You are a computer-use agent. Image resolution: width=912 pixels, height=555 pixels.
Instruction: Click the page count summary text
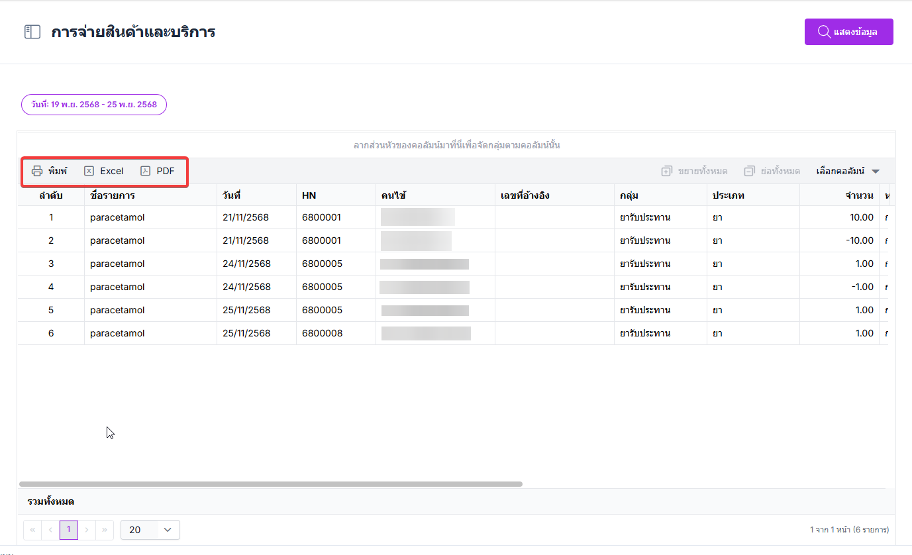coord(849,530)
